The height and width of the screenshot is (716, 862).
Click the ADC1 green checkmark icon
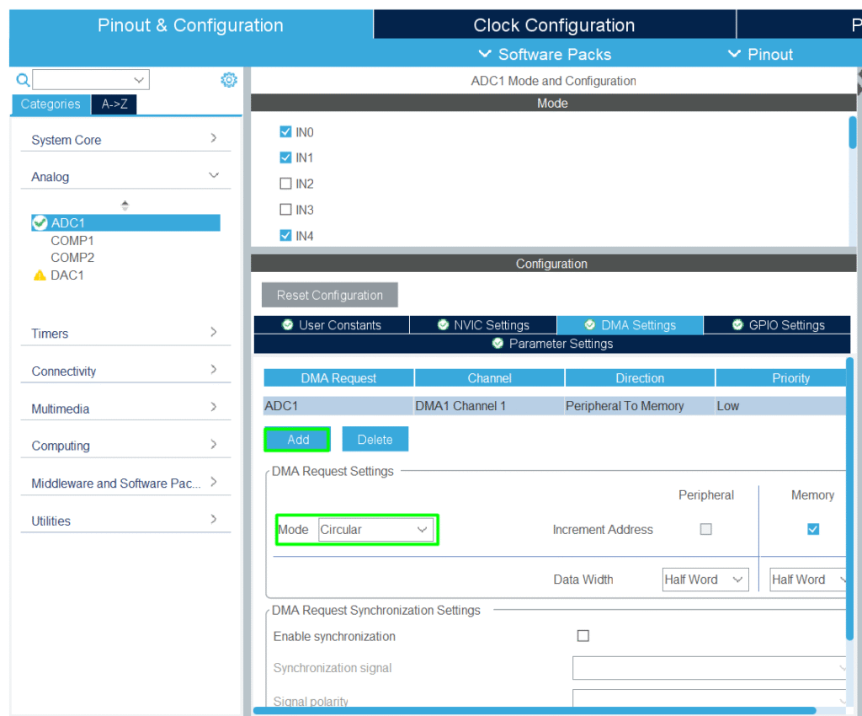coord(40,223)
